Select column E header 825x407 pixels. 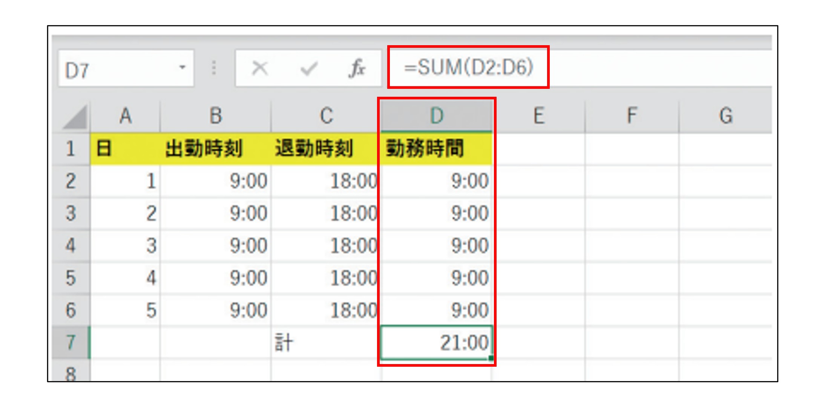tap(539, 116)
